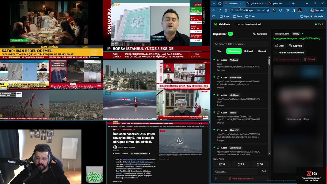Go back in the browser
The width and height of the screenshot is (327, 184).
coord(214,10)
